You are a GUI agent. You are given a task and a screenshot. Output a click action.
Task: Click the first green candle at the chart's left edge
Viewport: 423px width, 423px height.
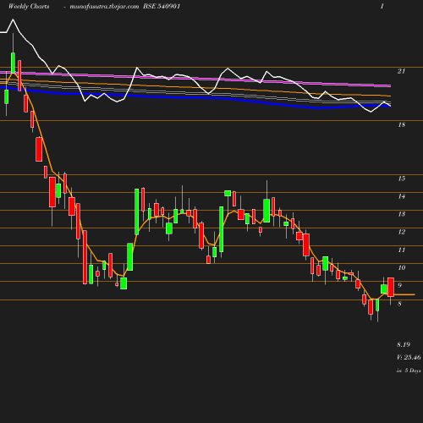coord(6,96)
